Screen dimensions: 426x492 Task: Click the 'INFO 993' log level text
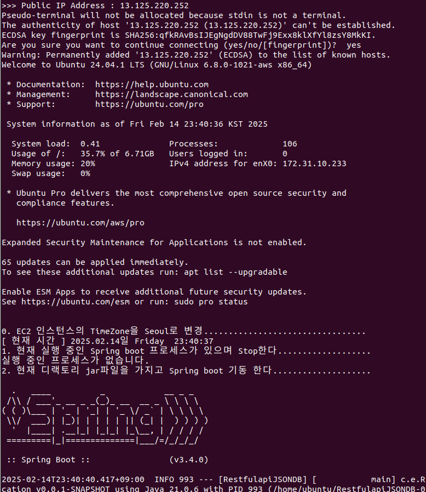coord(174,480)
